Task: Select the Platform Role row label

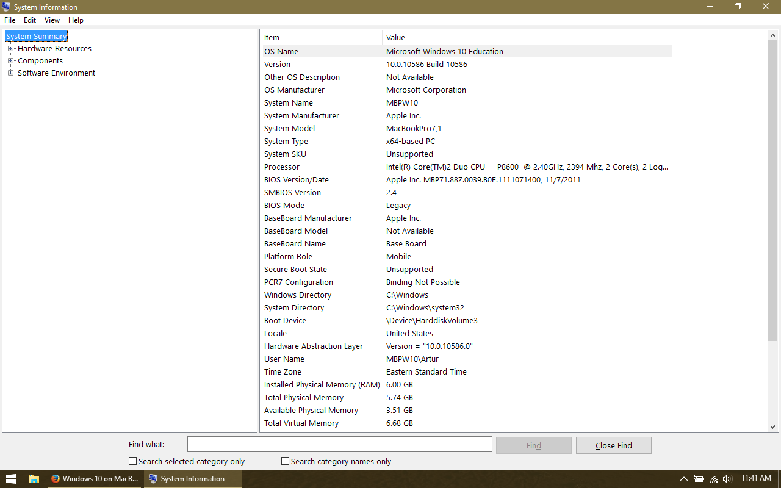Action: (x=288, y=257)
